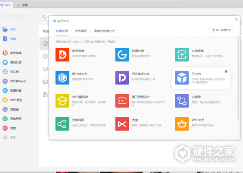The image size is (243, 173).
Task: Open 云文档 in the left sidebar
Action: (11, 72)
